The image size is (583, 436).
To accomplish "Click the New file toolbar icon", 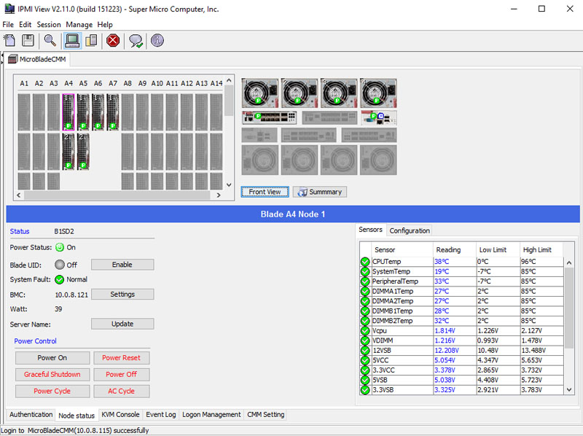I will (x=9, y=41).
